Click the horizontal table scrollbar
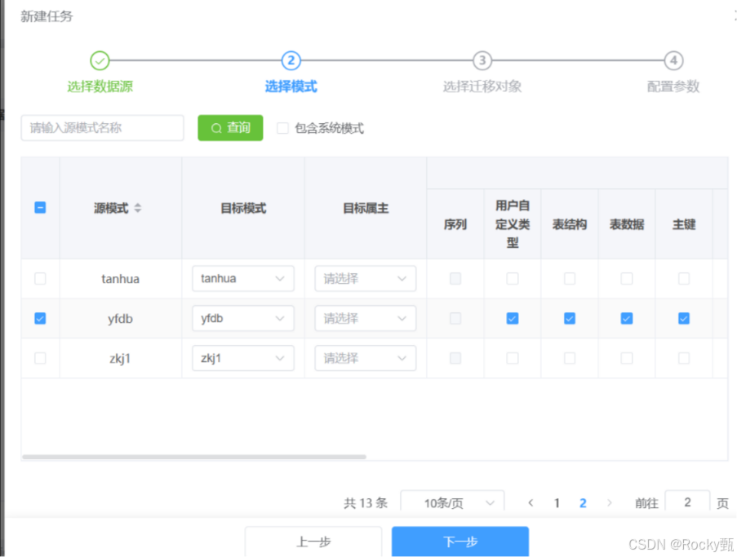 [194, 457]
